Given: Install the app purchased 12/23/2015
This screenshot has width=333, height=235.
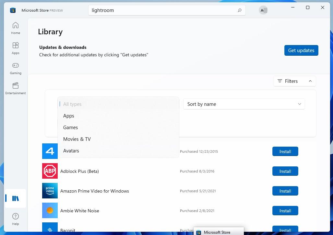Looking at the screenshot, I should coord(285,151).
